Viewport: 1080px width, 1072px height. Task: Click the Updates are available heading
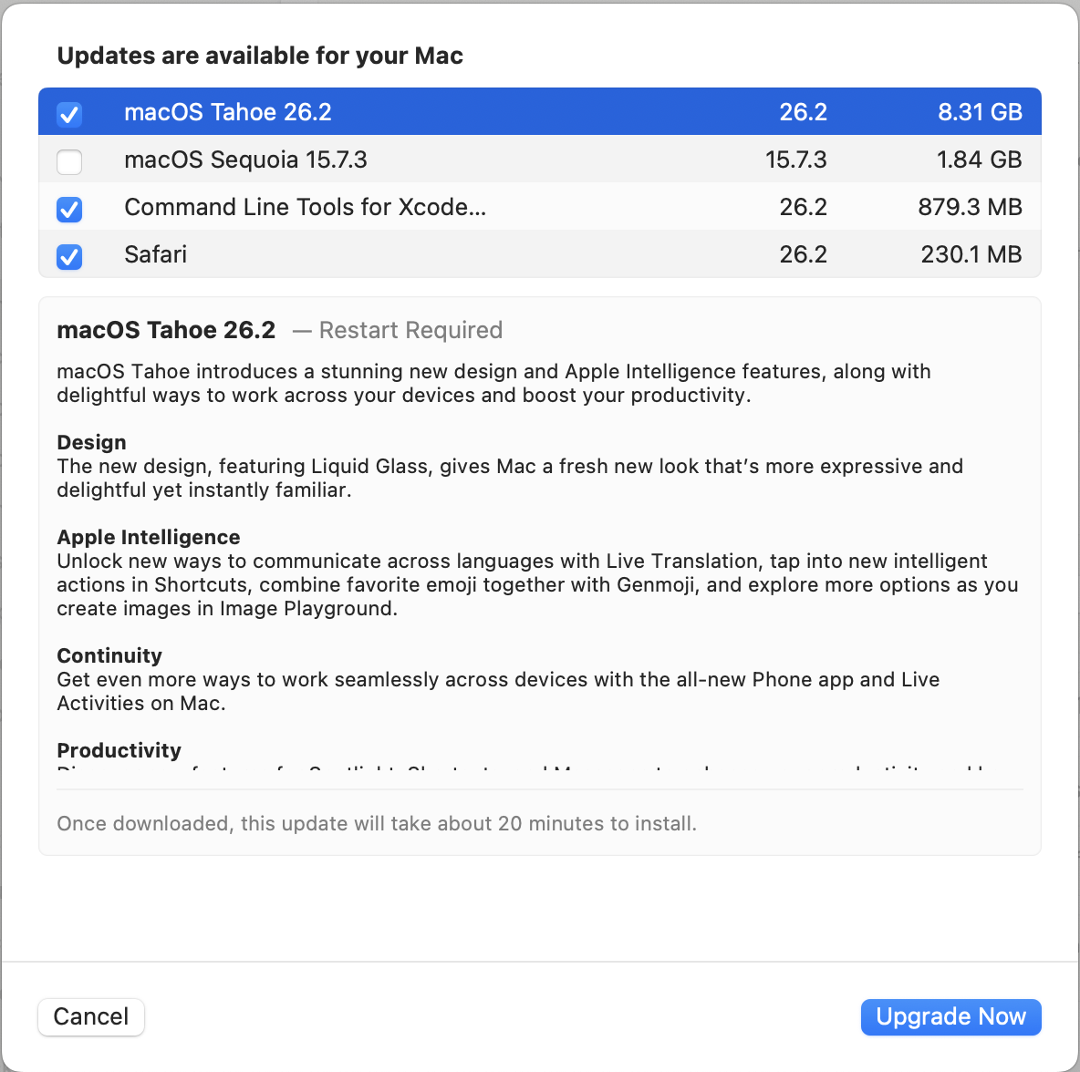pyautogui.click(x=260, y=56)
